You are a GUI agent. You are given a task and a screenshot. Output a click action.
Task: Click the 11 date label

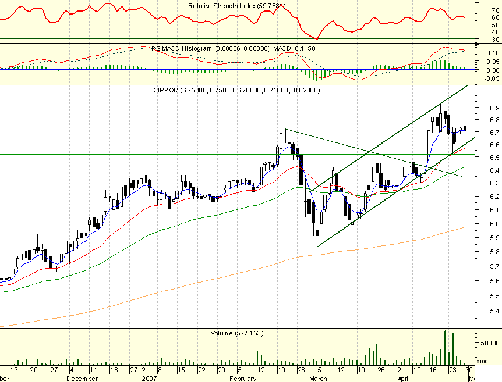point(93,370)
